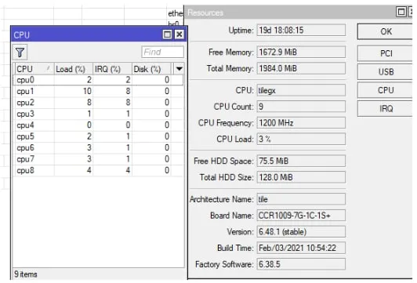Select the cpu2 row

click(98, 103)
